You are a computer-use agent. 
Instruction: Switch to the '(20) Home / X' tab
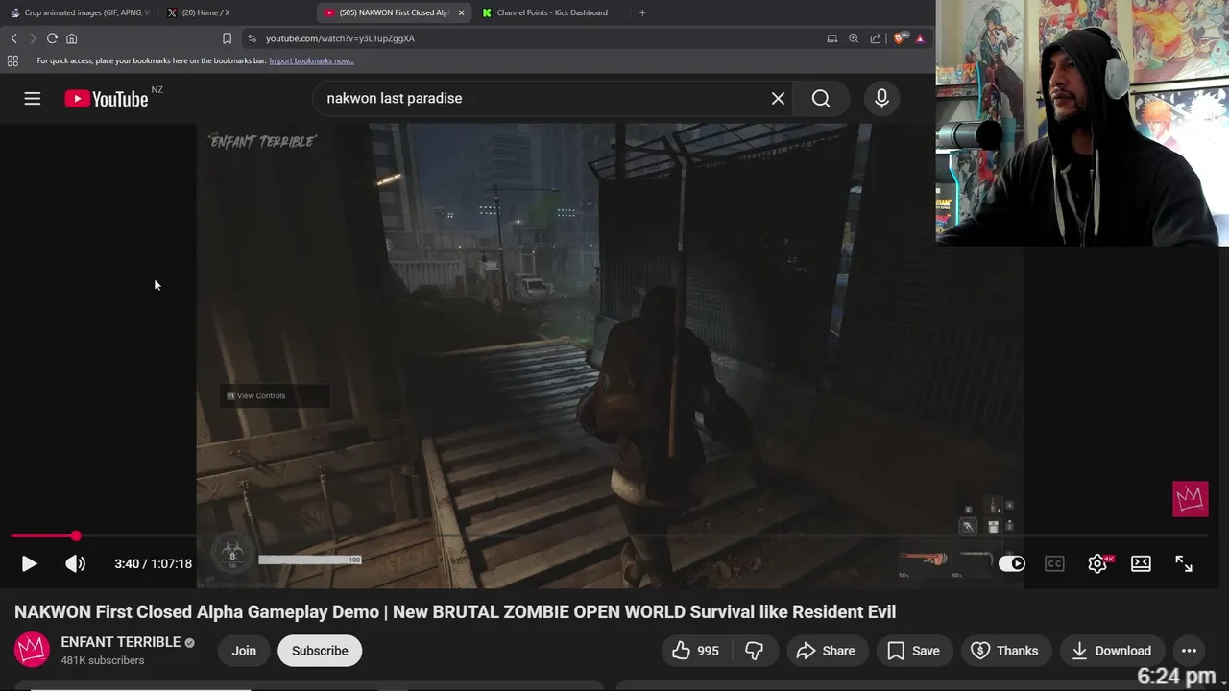(235, 12)
